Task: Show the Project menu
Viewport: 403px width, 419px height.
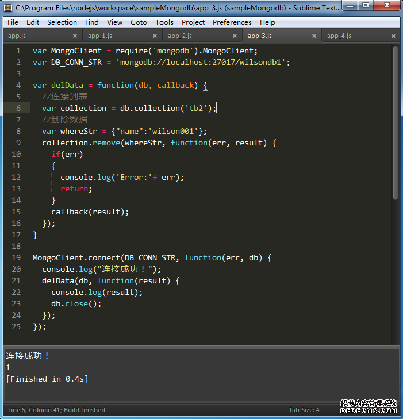Action: point(193,22)
